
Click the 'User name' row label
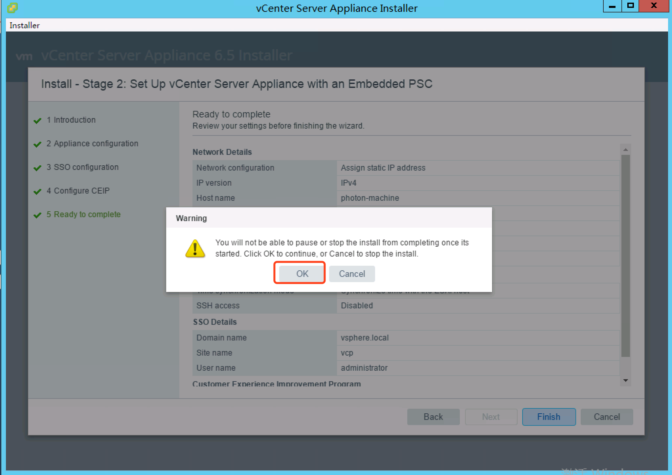pyautogui.click(x=216, y=368)
